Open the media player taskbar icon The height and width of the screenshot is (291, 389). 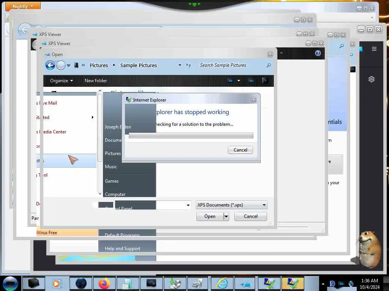pyautogui.click(x=57, y=283)
